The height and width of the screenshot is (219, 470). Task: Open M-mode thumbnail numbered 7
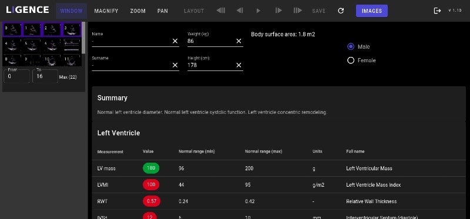[x=72, y=45]
